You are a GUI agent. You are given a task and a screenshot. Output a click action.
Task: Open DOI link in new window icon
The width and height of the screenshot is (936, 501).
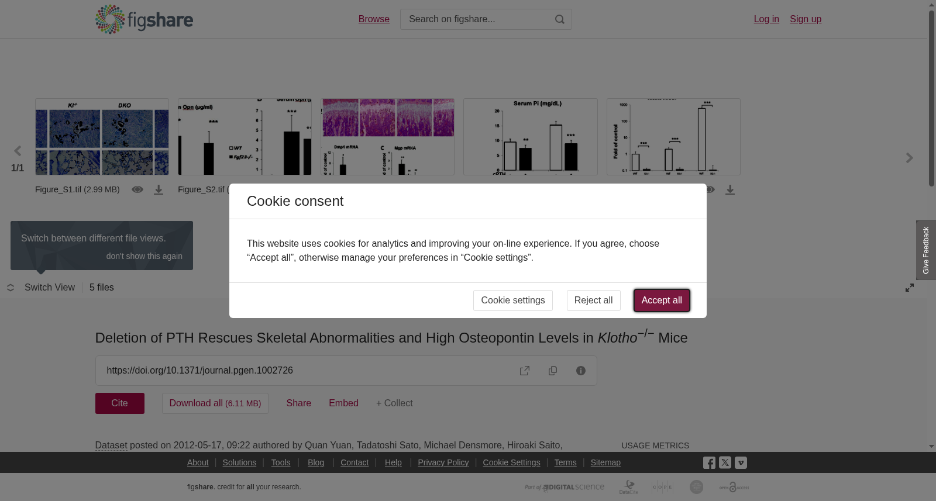pyautogui.click(x=525, y=371)
